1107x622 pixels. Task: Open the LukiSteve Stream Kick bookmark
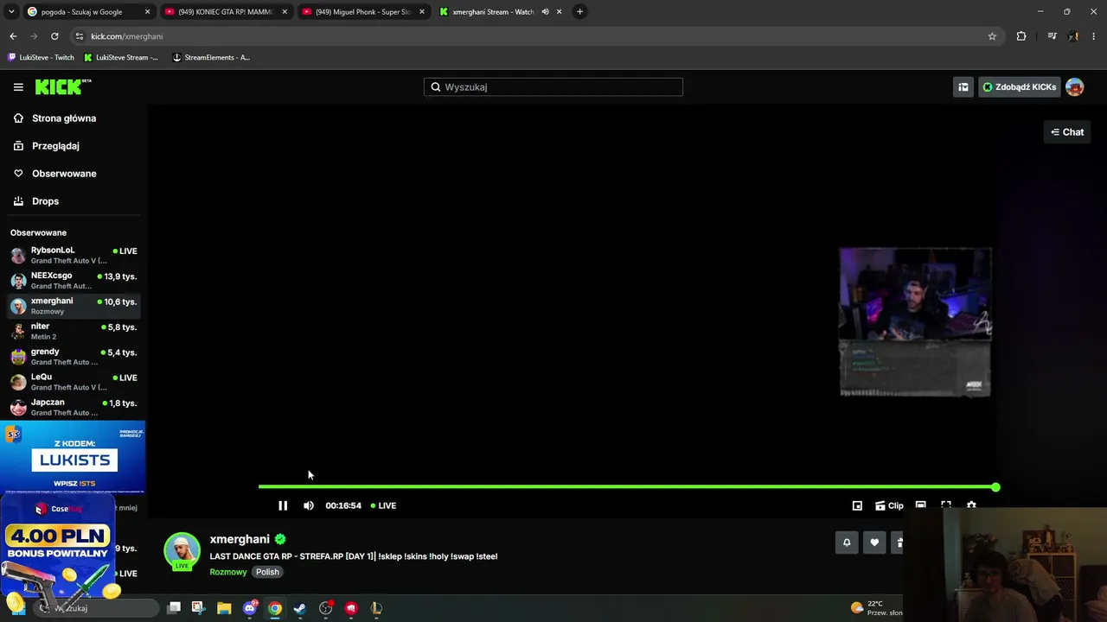(x=121, y=58)
